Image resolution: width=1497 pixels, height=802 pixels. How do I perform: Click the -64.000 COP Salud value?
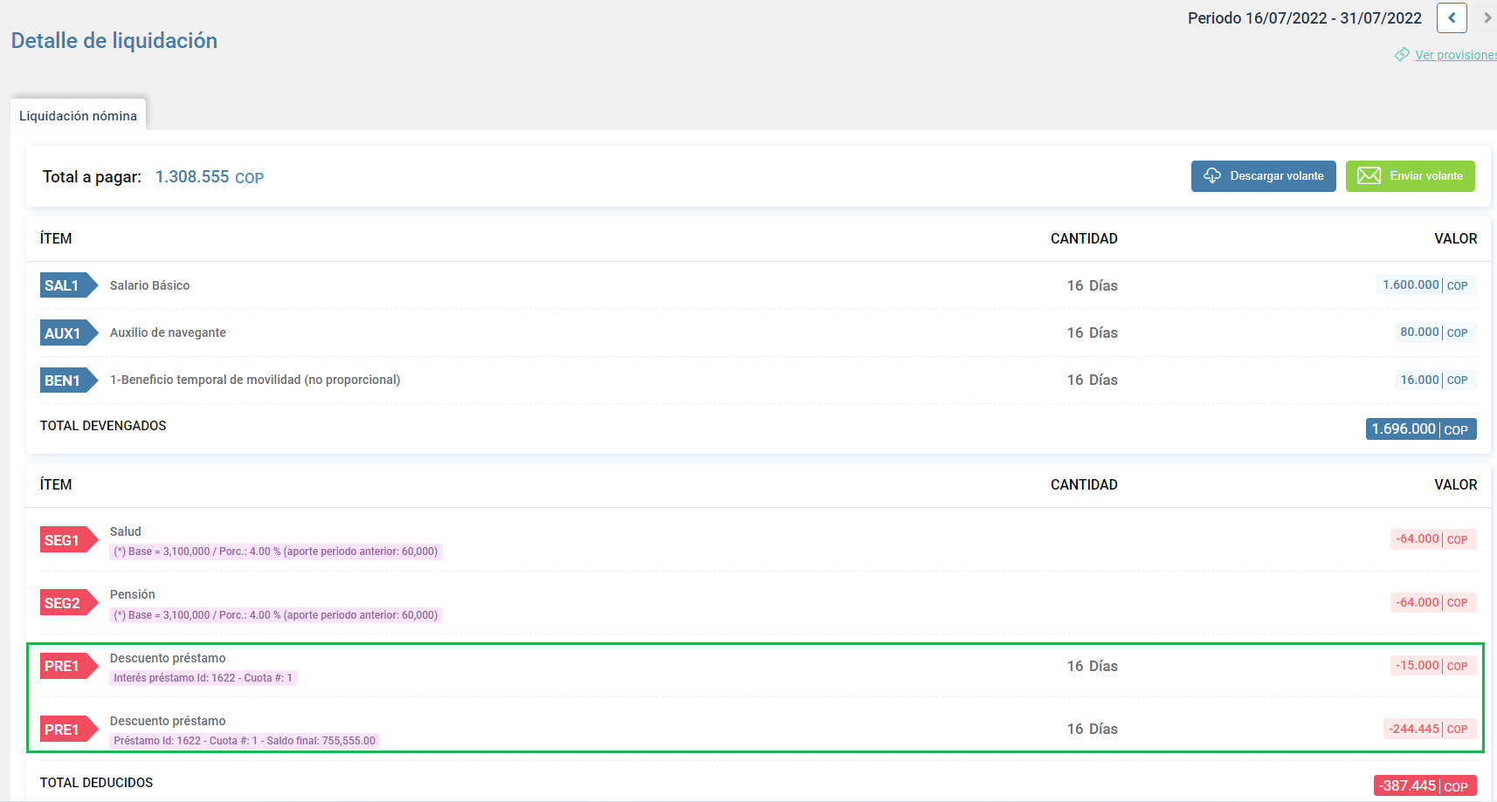[1433, 539]
